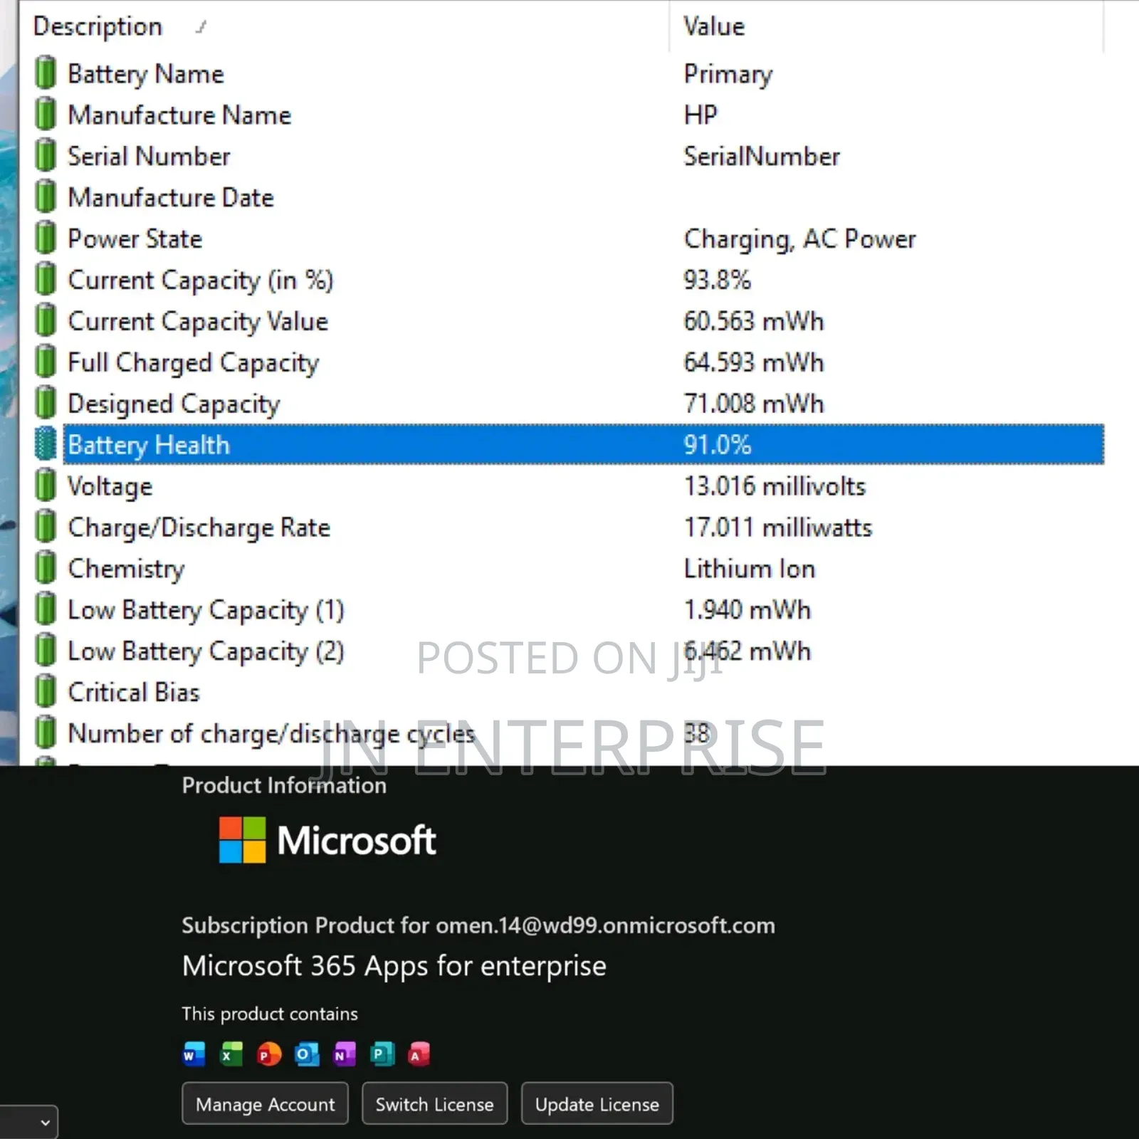Click the OneNote app icon
Screen dimensions: 1139x1139
click(x=345, y=1054)
